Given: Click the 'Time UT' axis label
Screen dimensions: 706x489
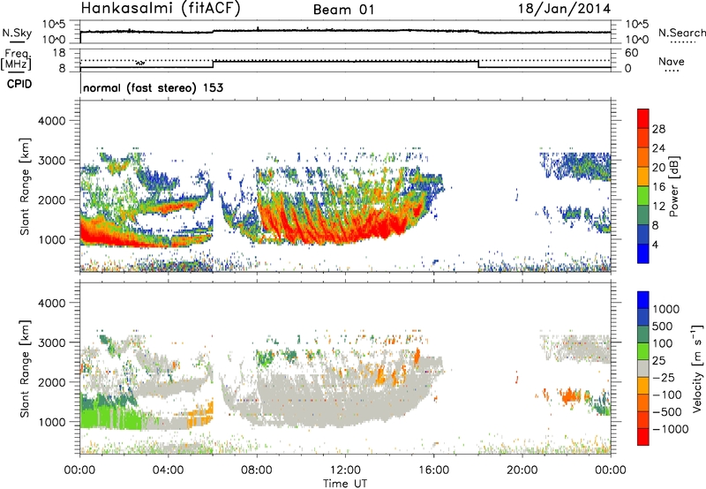Looking at the screenshot, I should click(345, 484).
